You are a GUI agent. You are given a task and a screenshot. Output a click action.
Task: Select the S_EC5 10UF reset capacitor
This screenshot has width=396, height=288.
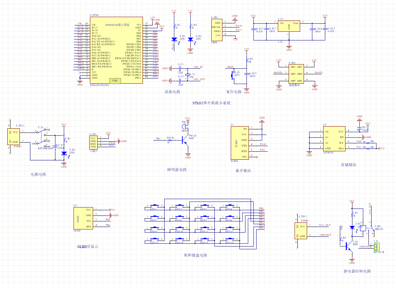pyautogui.click(x=247, y=74)
